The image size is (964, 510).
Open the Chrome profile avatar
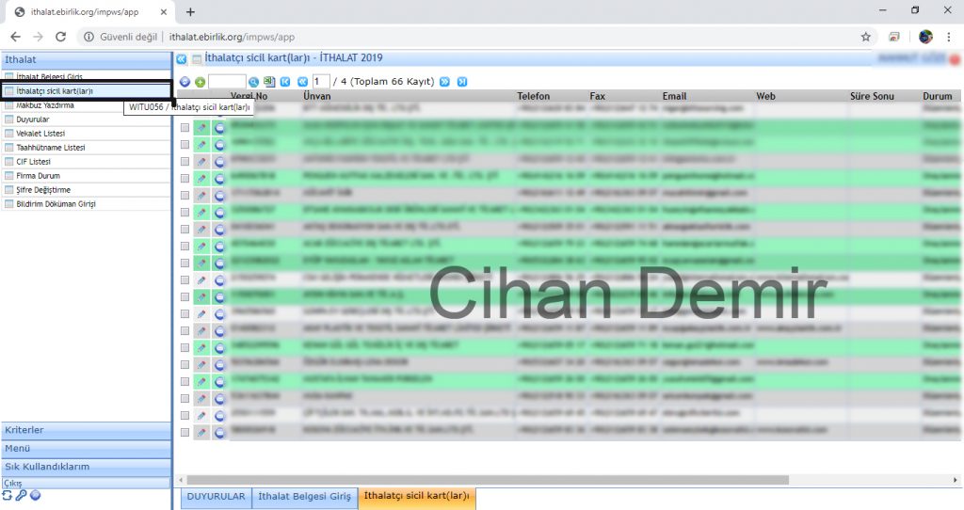(925, 37)
